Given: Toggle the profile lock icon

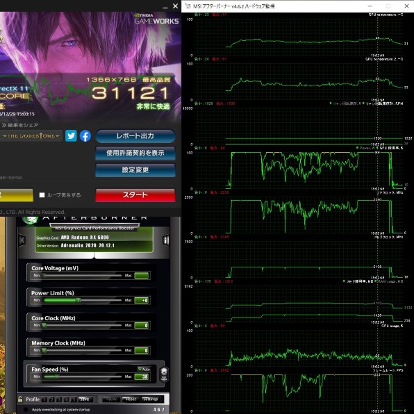Looking at the screenshot, I should click(20, 399).
